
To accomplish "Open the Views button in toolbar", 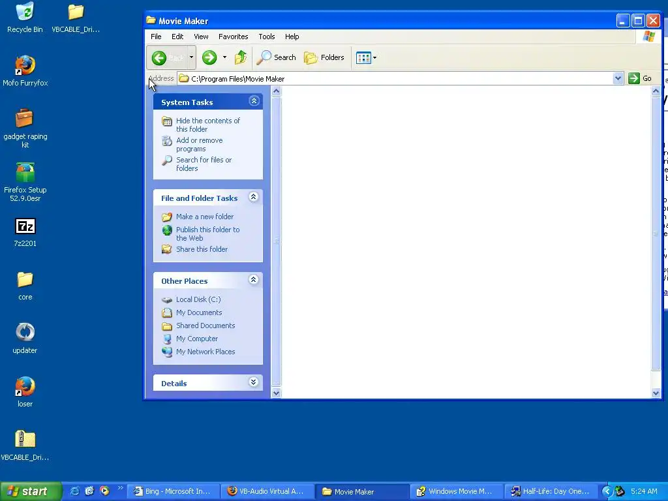I will coord(363,57).
